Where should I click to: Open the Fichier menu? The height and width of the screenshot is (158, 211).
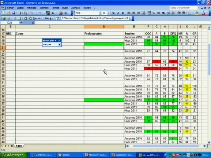(x=10, y=8)
